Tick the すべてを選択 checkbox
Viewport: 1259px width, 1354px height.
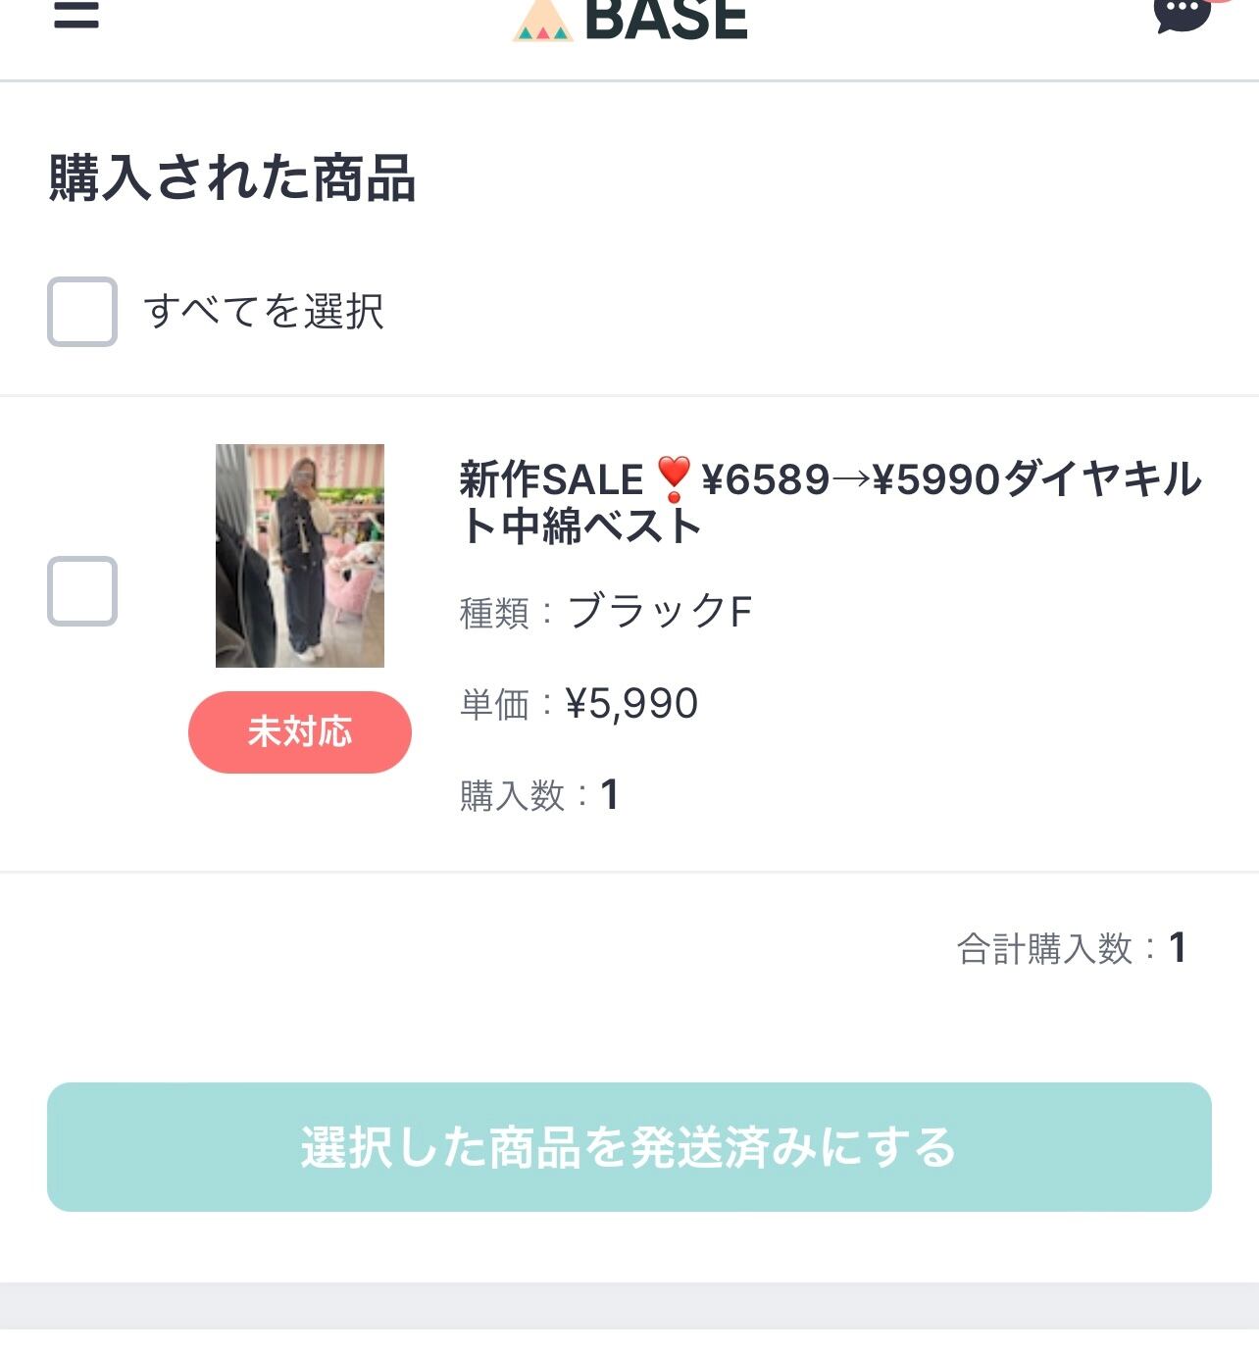coord(82,312)
